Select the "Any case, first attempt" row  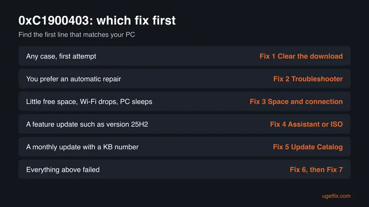point(184,56)
